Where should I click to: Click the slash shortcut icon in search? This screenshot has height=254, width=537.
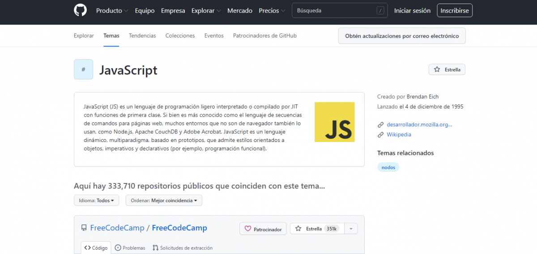pyautogui.click(x=380, y=11)
